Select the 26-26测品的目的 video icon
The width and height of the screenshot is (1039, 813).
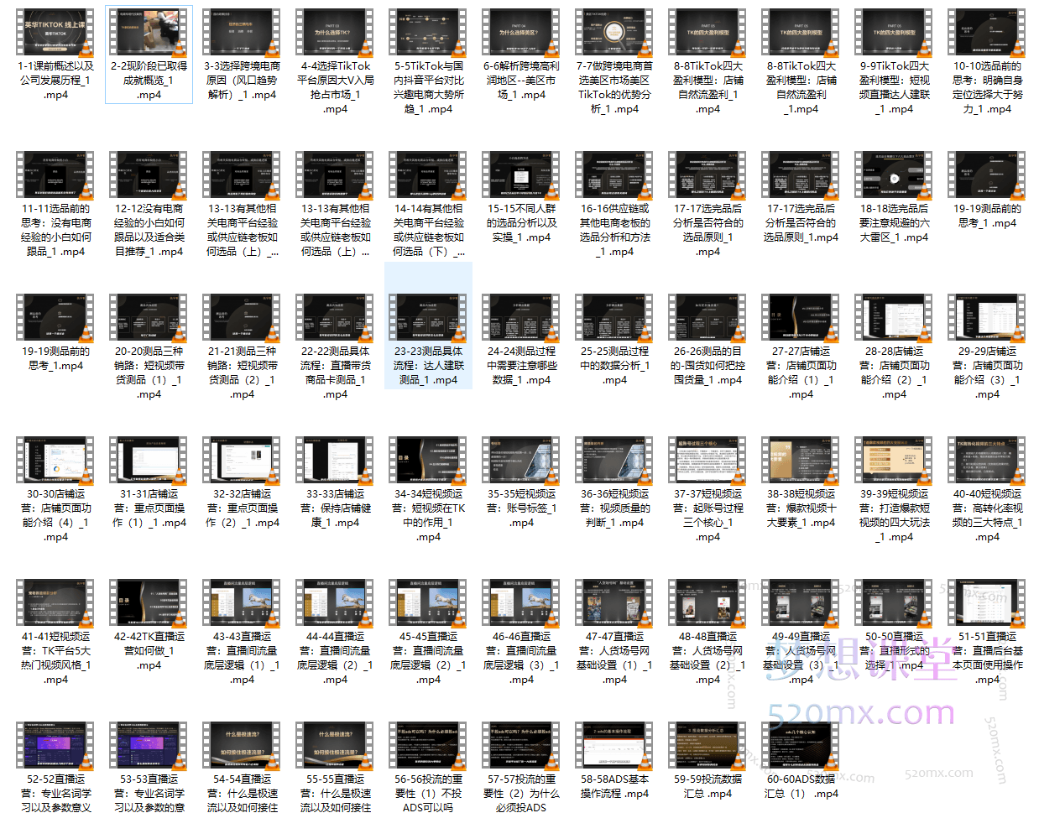[x=707, y=319]
